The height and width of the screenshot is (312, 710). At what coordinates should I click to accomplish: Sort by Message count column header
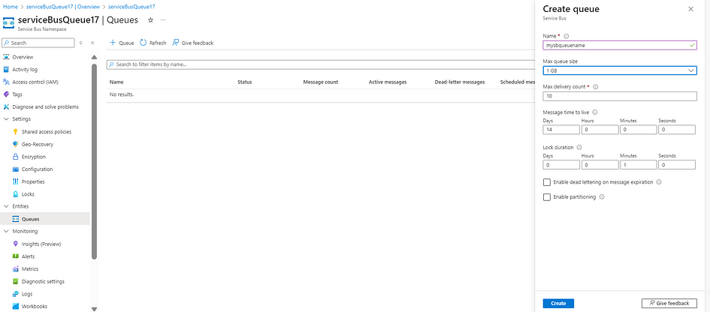321,82
